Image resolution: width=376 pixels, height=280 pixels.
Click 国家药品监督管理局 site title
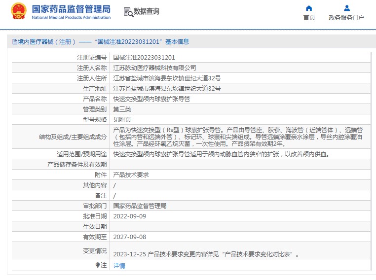point(71,9)
